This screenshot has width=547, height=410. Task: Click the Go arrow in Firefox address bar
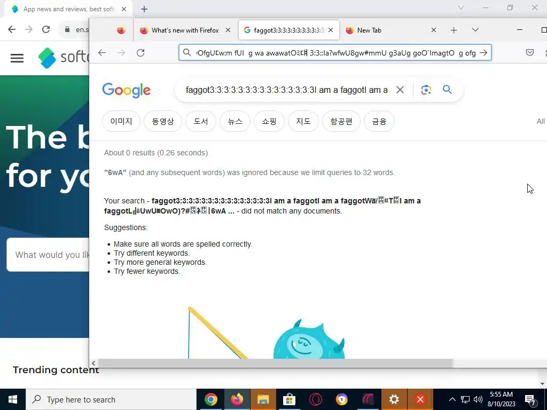[x=483, y=53]
